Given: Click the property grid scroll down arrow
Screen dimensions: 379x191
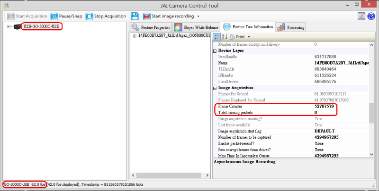Looking at the screenshot, I should (x=371, y=155).
